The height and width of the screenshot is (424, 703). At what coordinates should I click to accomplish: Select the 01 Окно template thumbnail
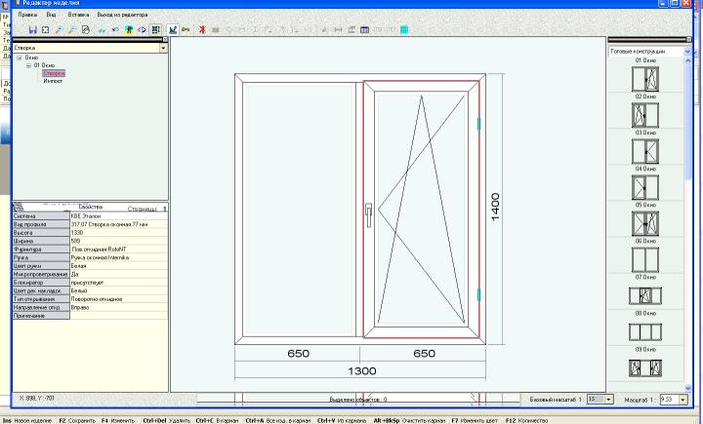tap(645, 79)
